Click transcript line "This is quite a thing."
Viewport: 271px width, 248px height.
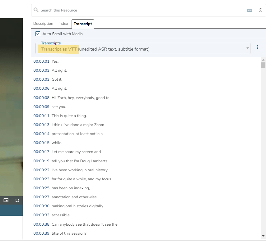(x=69, y=116)
